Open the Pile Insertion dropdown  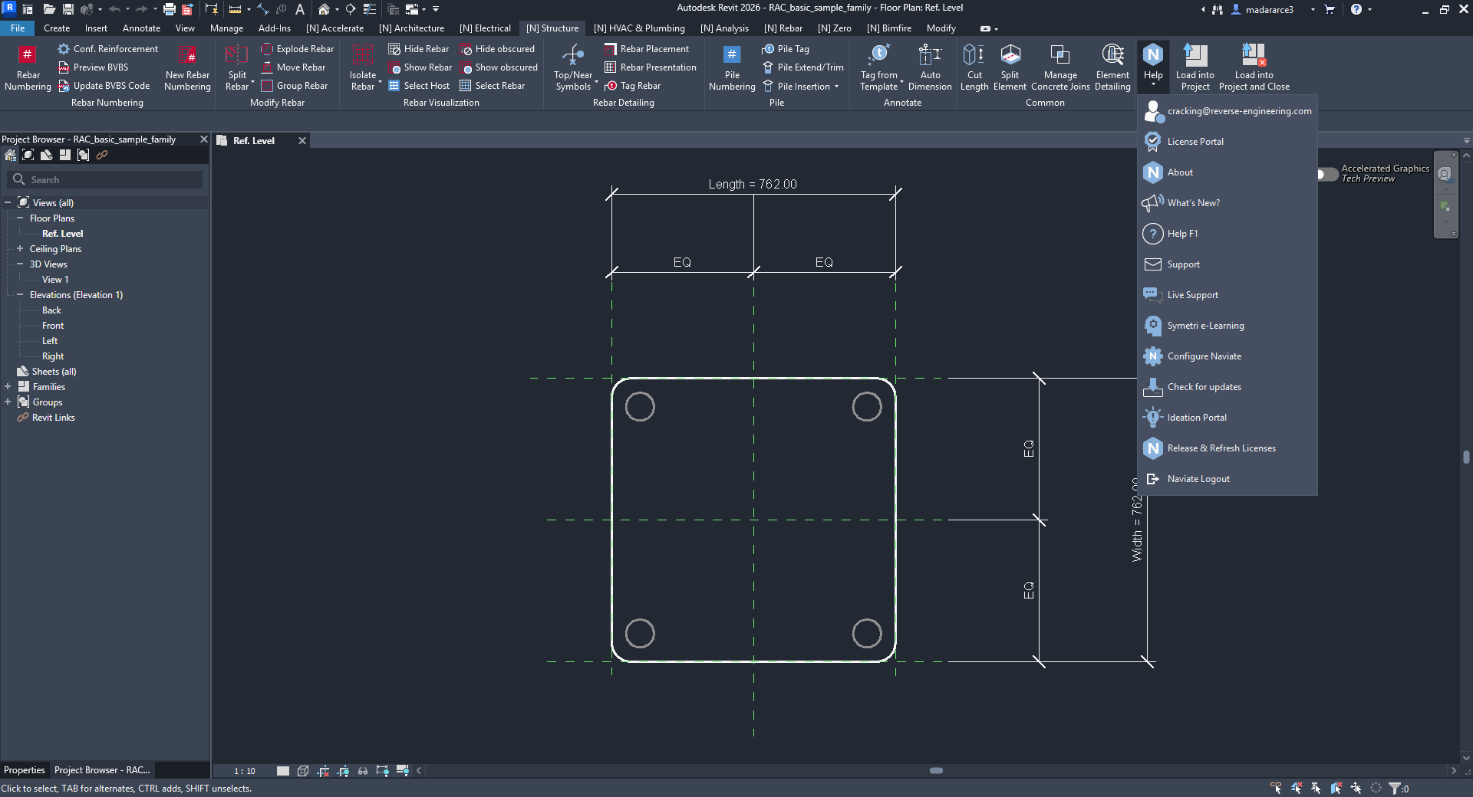point(836,87)
